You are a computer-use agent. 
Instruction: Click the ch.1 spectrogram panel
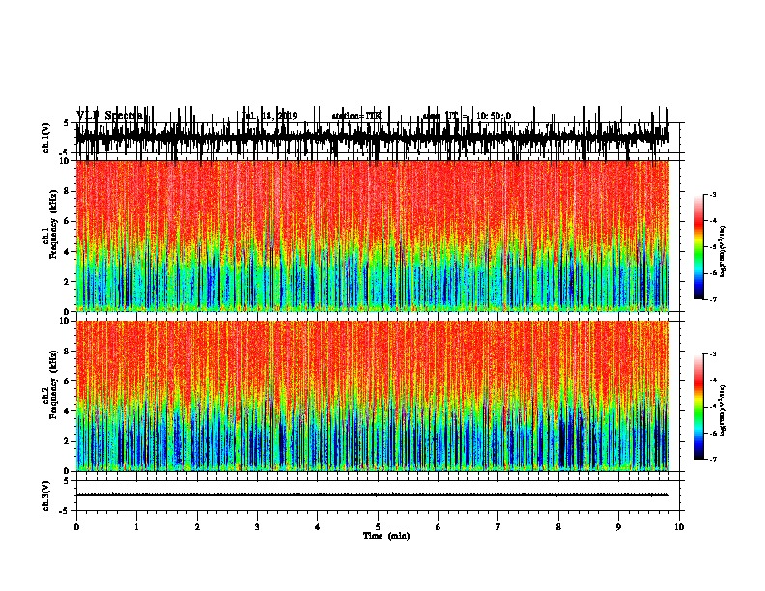pyautogui.click(x=373, y=236)
